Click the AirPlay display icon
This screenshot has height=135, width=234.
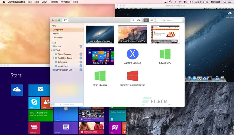tap(165, 2)
